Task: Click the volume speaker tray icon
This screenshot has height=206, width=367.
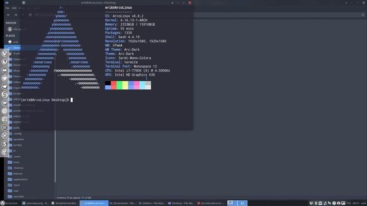Action: pos(349,203)
